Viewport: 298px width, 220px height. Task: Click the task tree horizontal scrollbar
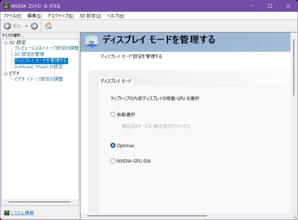39,202
